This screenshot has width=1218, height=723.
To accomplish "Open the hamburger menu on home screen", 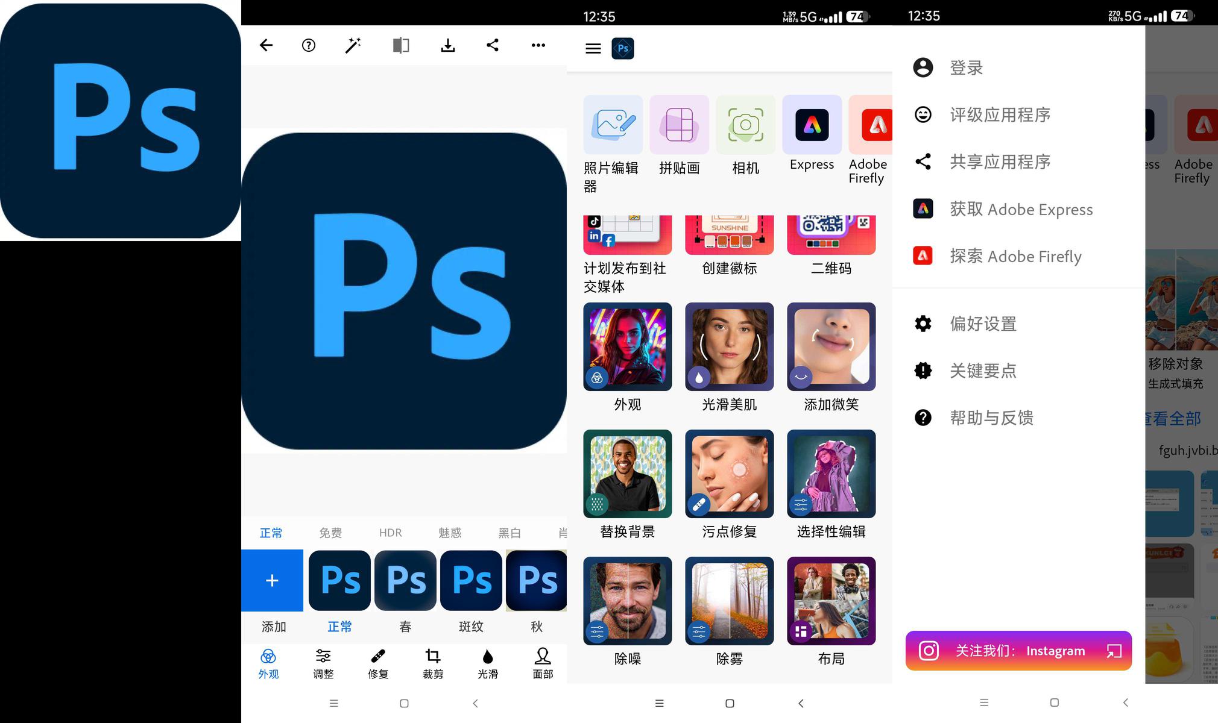I will tap(593, 48).
